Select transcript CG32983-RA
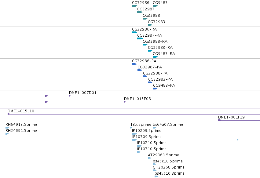The image size is (260, 178). pyautogui.click(x=160, y=48)
